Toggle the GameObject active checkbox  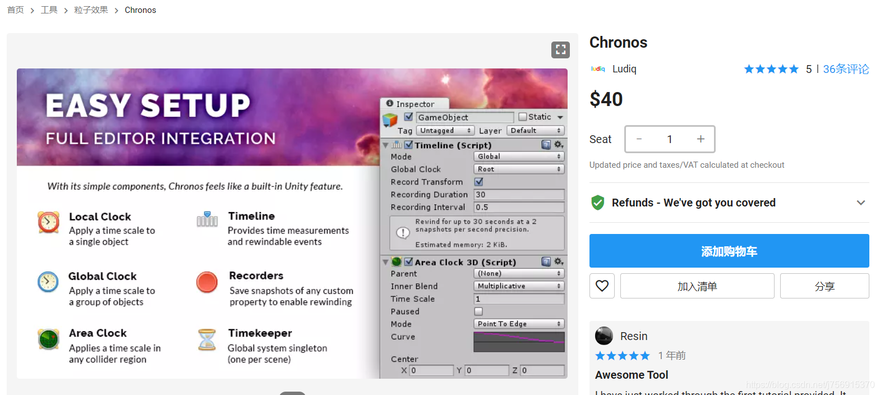click(409, 117)
